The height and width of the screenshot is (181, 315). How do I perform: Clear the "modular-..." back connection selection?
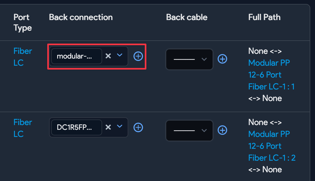pos(108,56)
